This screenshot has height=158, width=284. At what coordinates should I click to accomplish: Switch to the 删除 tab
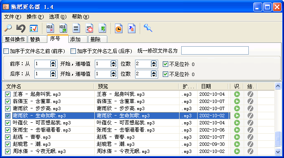97,39
